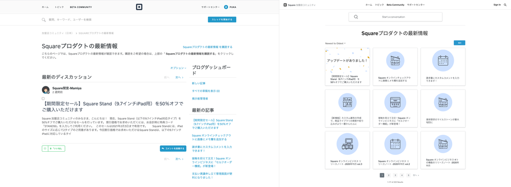Open BETA COMMUNITY in the left page navigation
The height and width of the screenshot is (187, 511).
81,7
